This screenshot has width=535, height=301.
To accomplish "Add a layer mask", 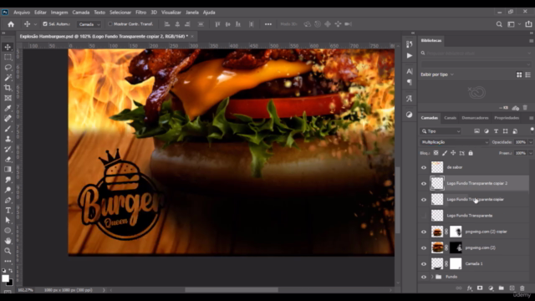I will 480,288.
